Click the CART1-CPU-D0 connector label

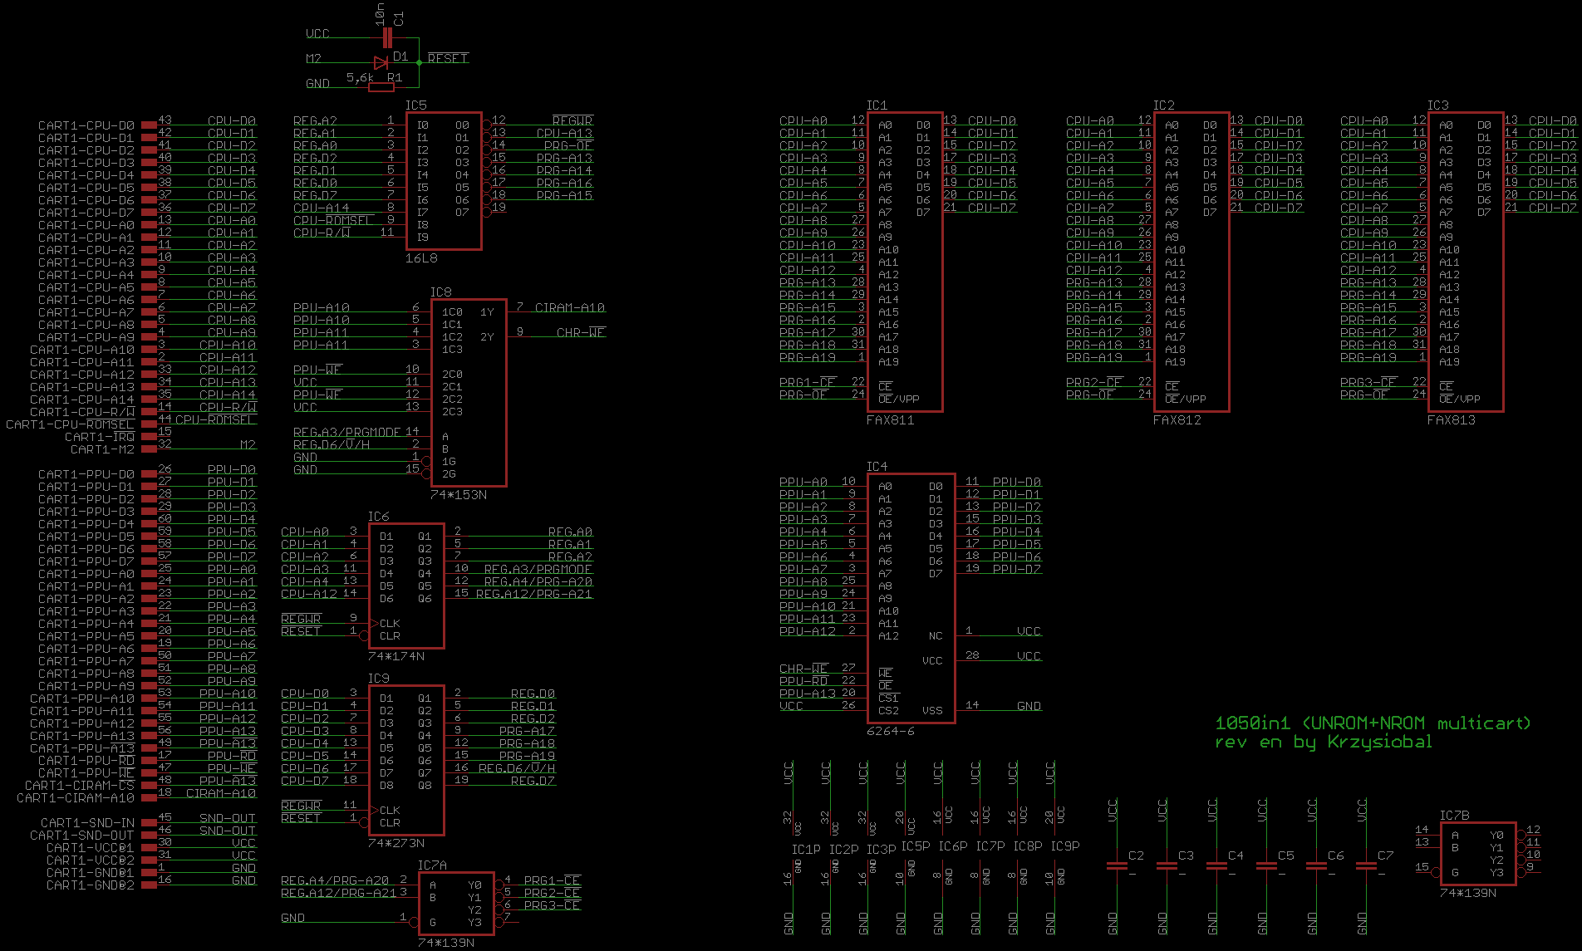86,125
